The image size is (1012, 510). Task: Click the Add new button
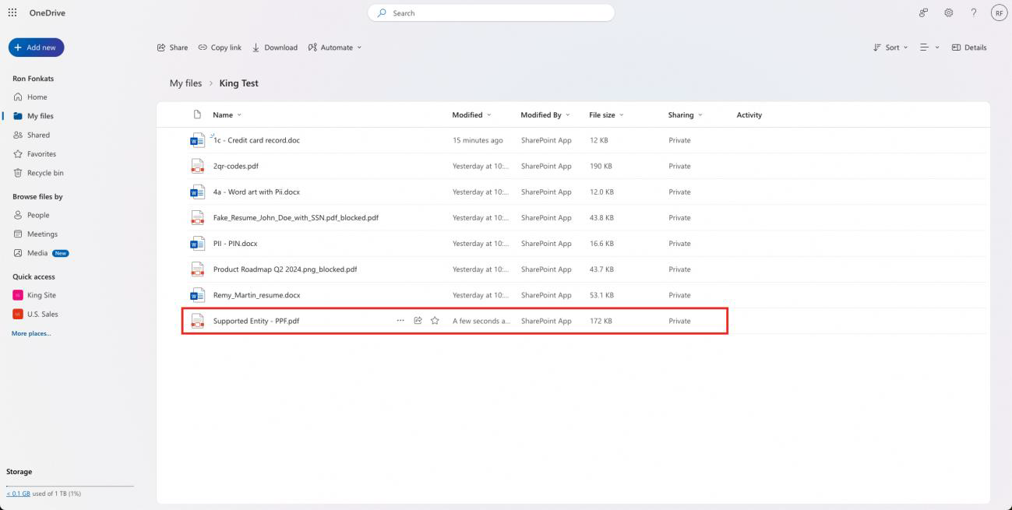click(36, 47)
